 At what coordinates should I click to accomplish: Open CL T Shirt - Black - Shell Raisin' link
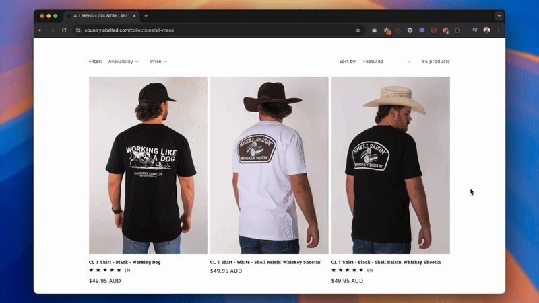click(x=386, y=262)
